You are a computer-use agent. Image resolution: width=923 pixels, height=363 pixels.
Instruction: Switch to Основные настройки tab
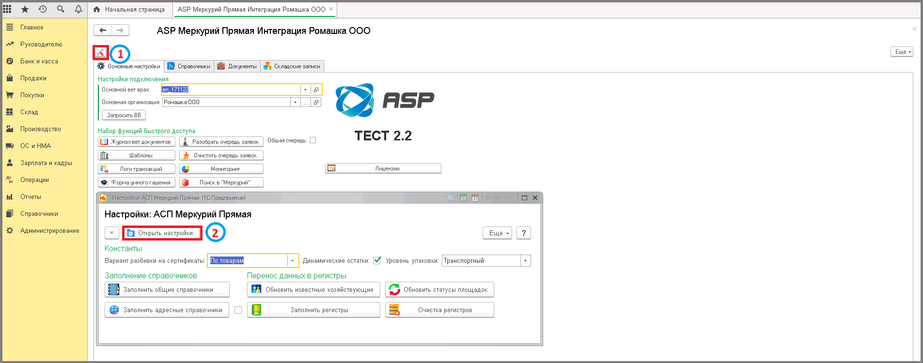pos(129,66)
